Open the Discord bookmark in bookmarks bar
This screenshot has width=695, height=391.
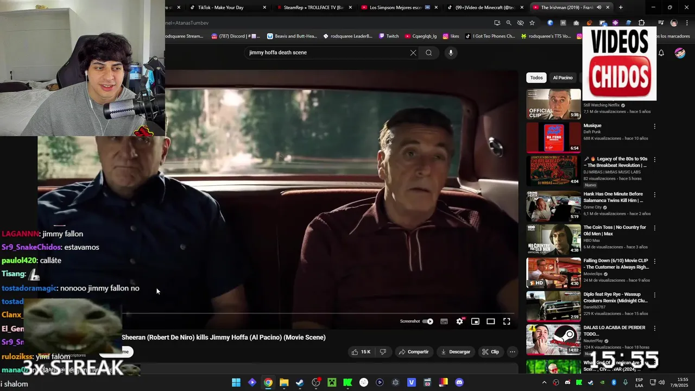click(x=236, y=36)
